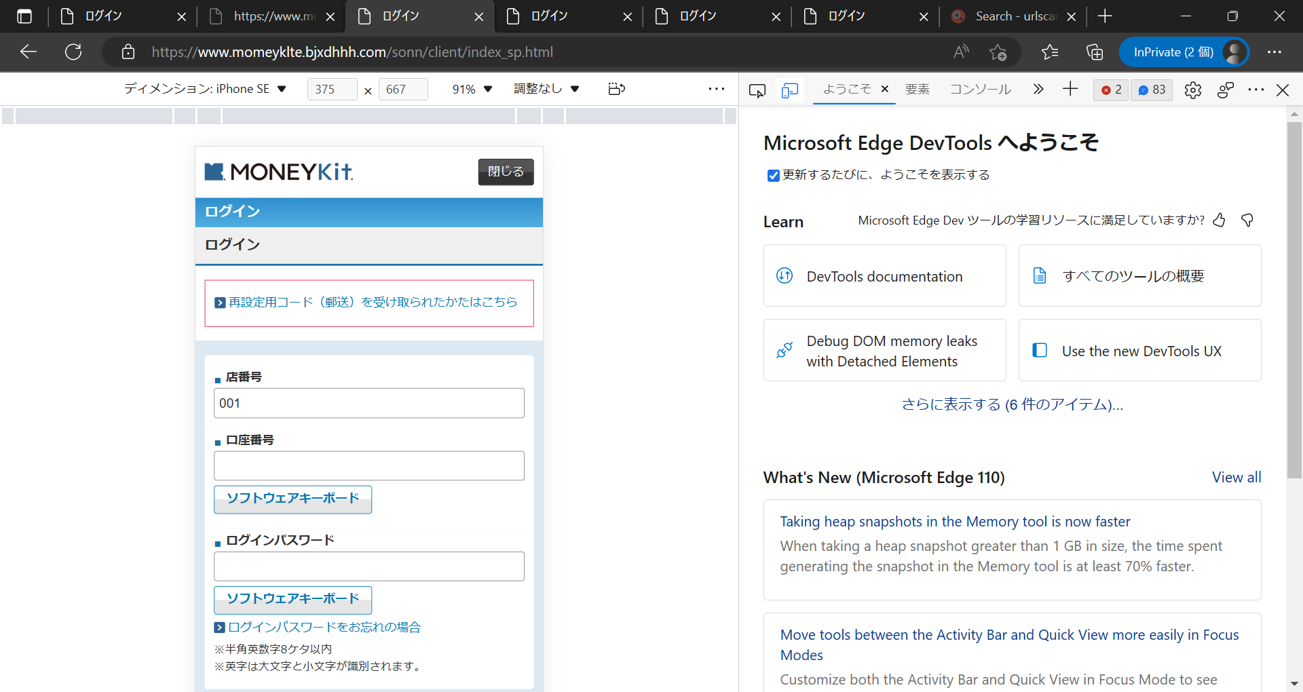View site information lock icon
This screenshot has width=1303, height=692.
[128, 52]
